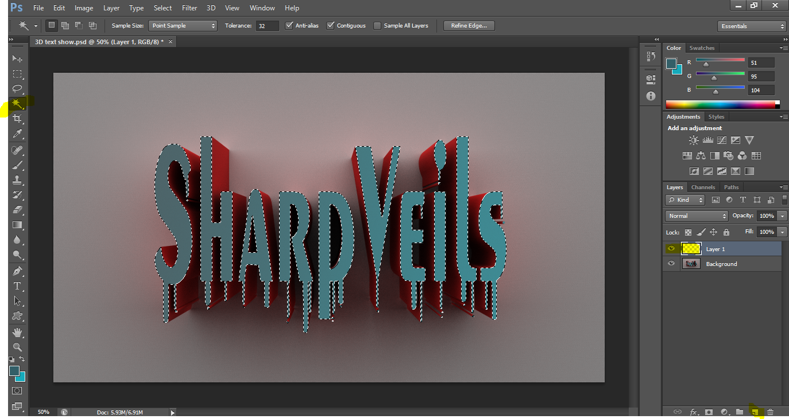Select the Hand tool

click(17, 332)
